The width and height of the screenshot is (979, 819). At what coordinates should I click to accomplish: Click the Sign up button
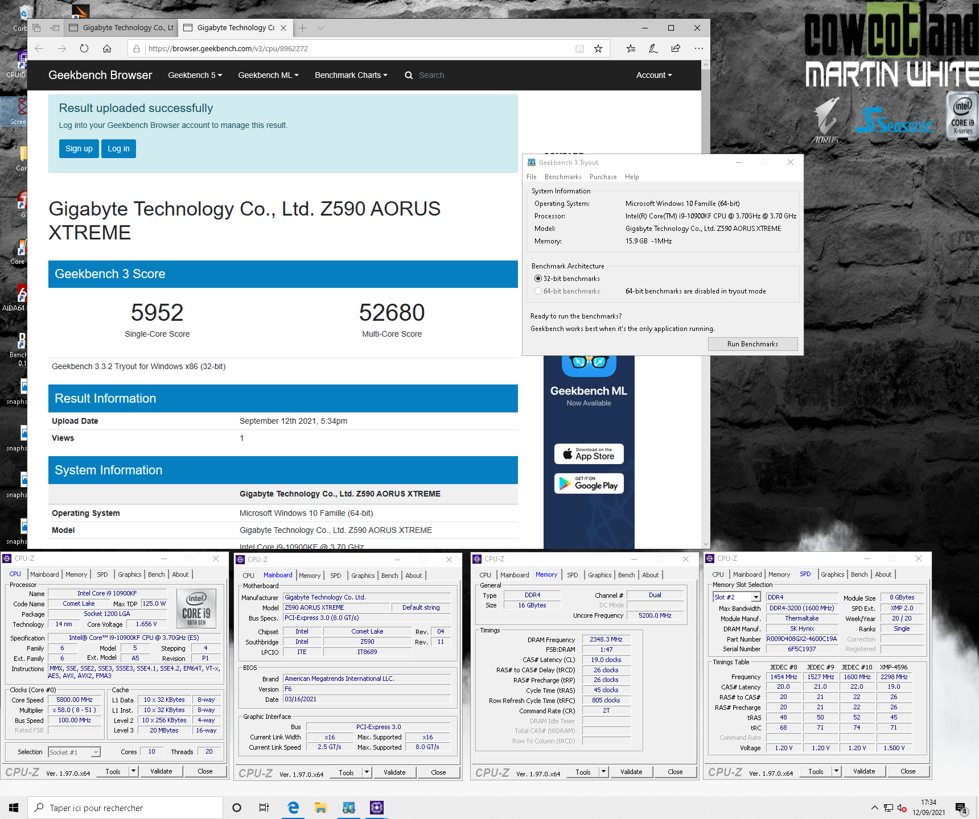(79, 148)
